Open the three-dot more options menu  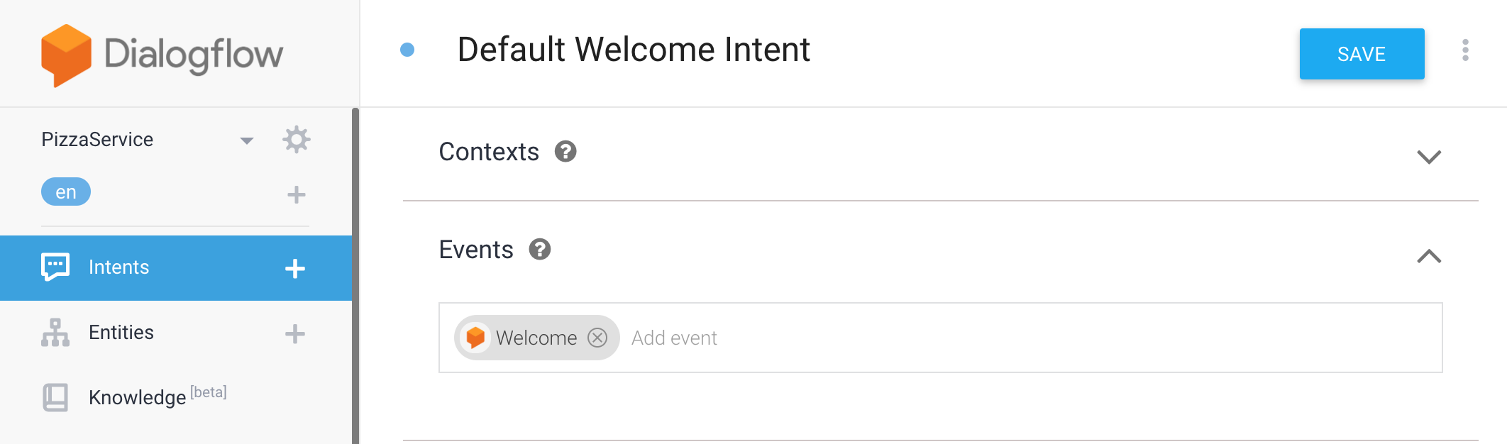click(x=1465, y=50)
